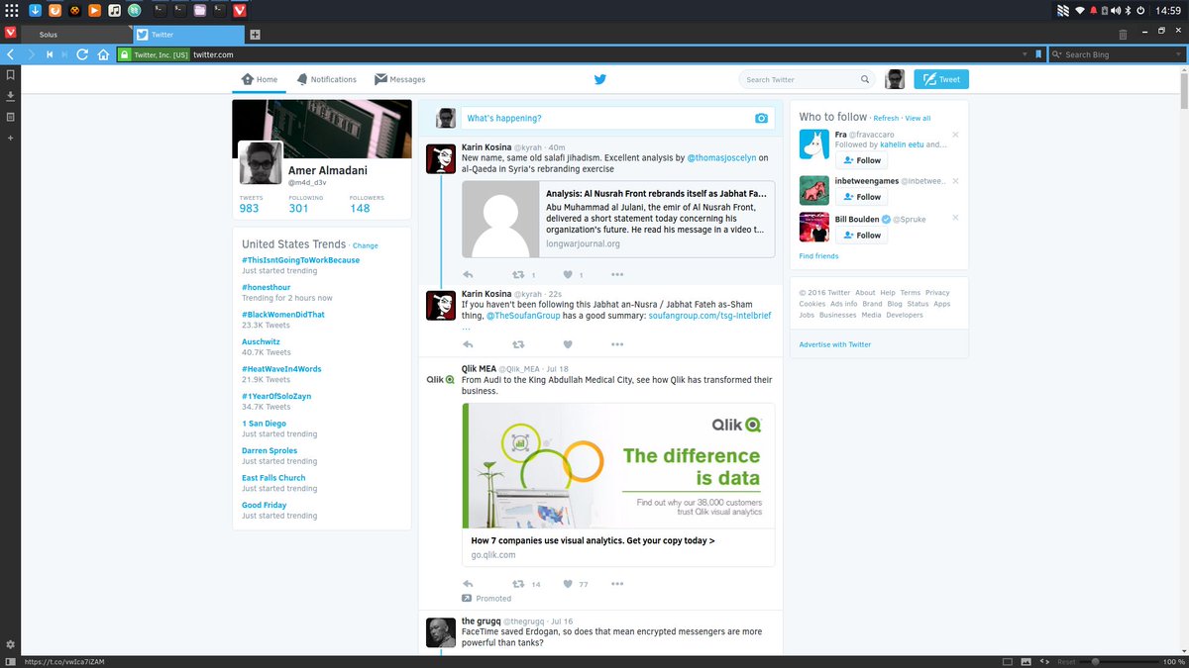
Task: Open Advertise with Twitter link
Action: (835, 344)
